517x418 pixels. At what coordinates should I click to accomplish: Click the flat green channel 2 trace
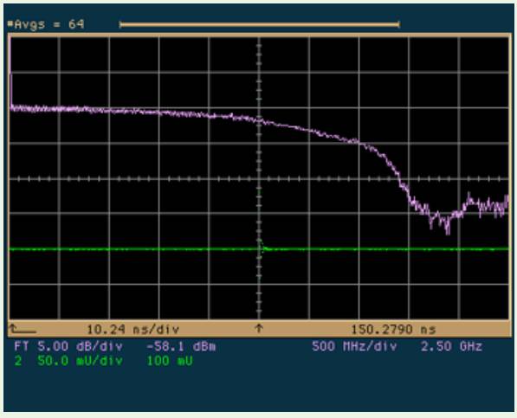click(x=132, y=249)
